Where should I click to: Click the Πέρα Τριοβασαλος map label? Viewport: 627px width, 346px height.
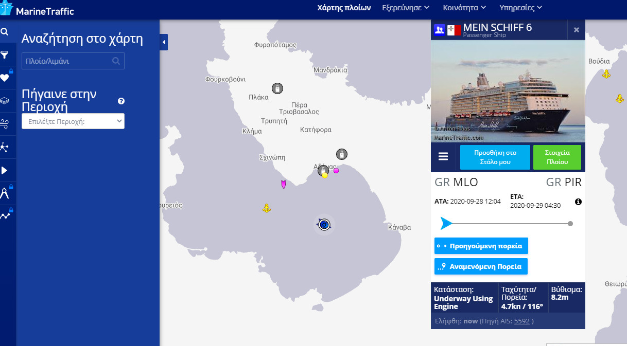pos(299,108)
